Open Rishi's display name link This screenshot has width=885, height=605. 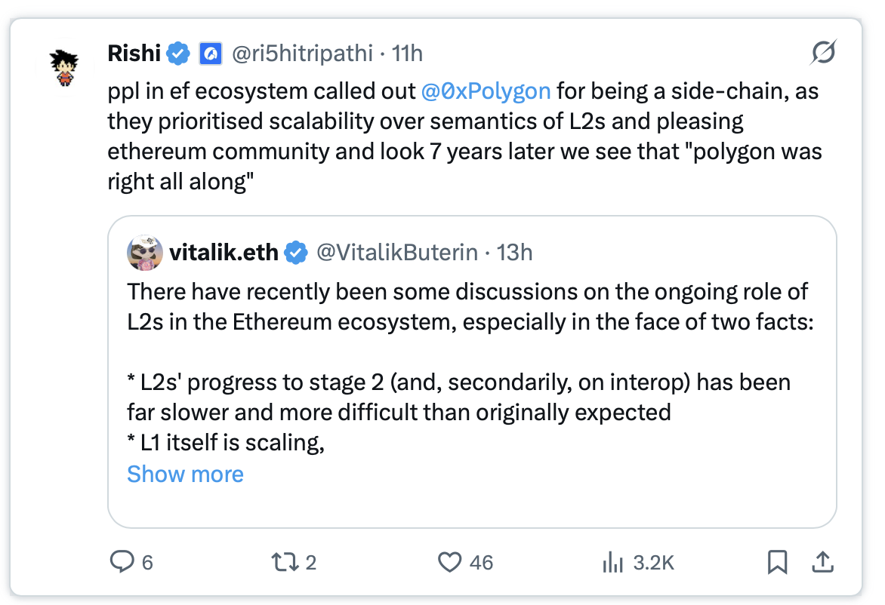tap(134, 53)
